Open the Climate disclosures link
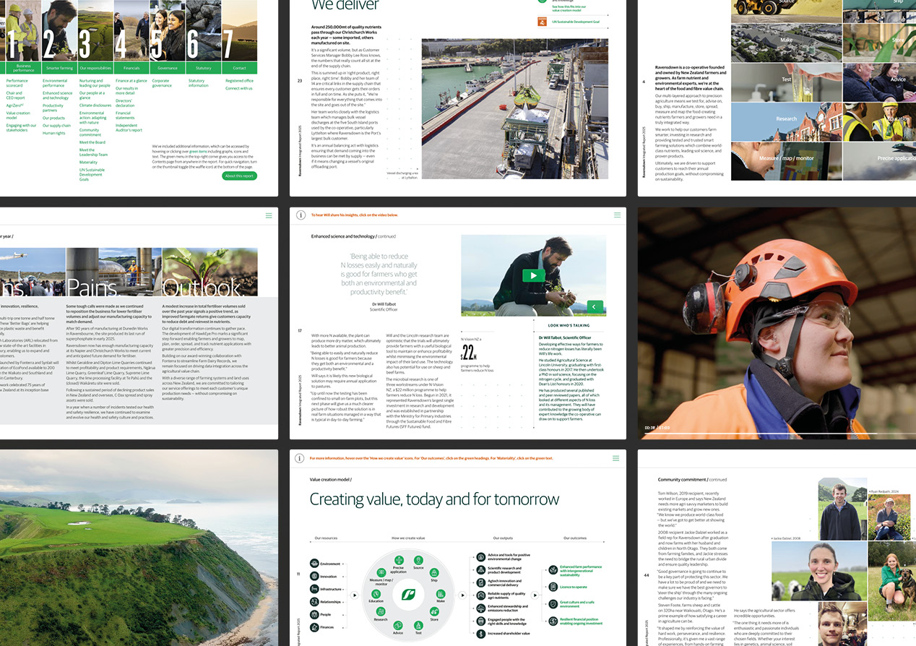 [x=95, y=105]
